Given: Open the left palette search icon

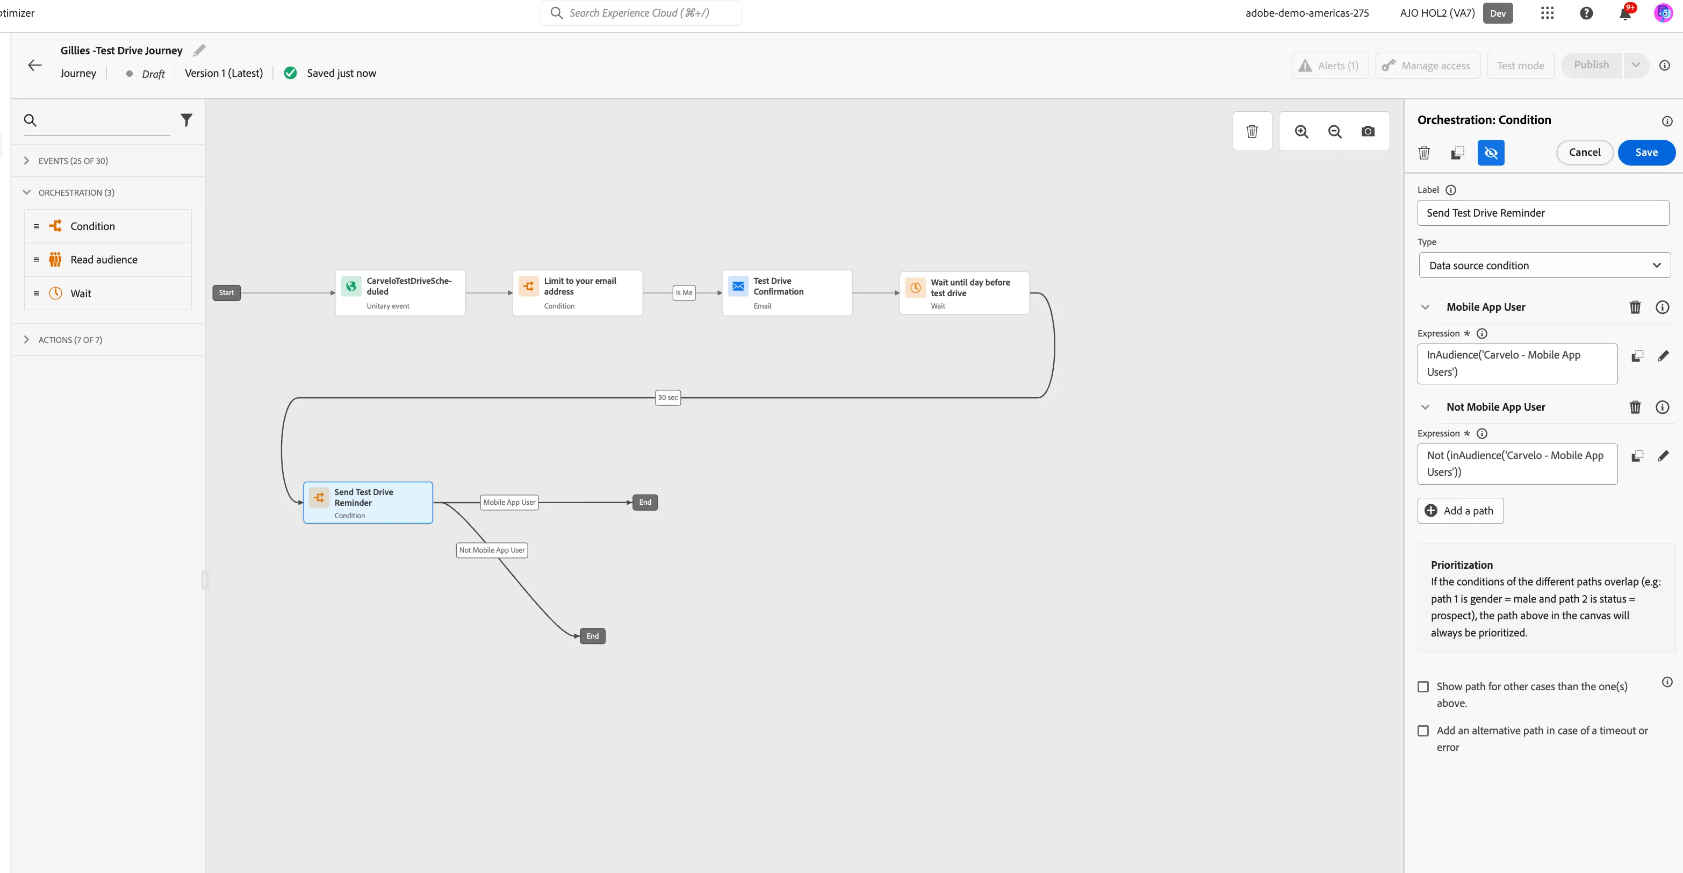Looking at the screenshot, I should click(x=30, y=120).
